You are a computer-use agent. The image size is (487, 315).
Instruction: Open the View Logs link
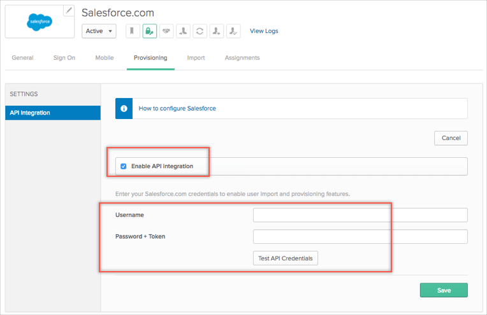(x=264, y=31)
